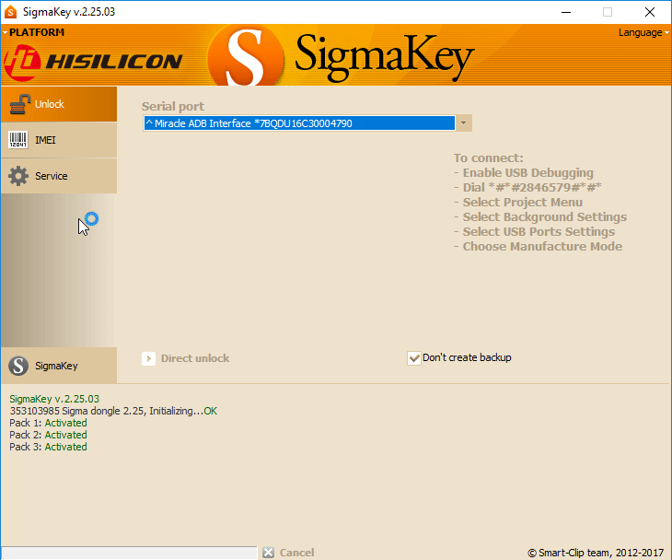Open the IMEI section

[x=59, y=140]
